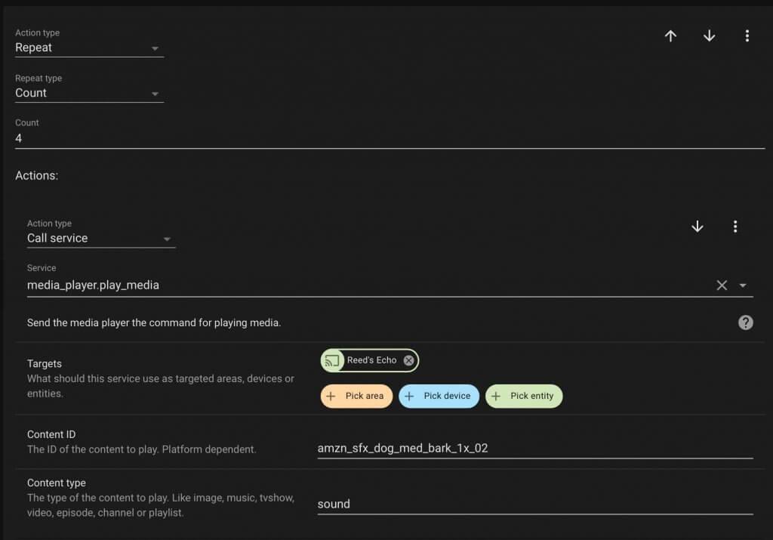
Task: Click Pick area button
Action: 356,396
